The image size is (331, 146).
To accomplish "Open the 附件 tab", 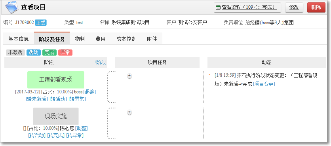I will pos(152,39).
